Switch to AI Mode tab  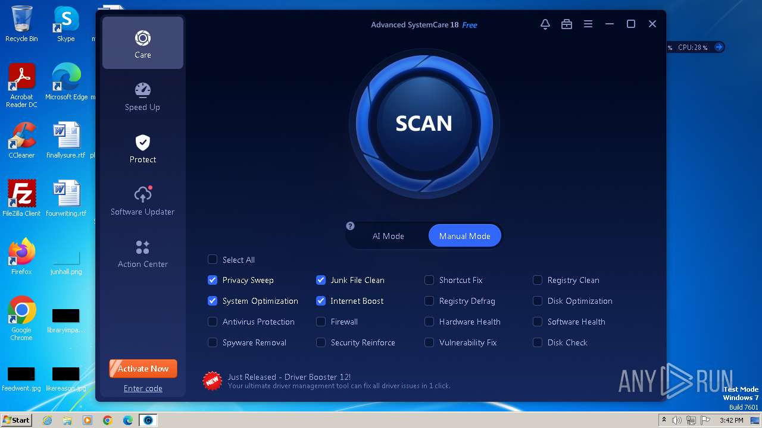coord(388,236)
